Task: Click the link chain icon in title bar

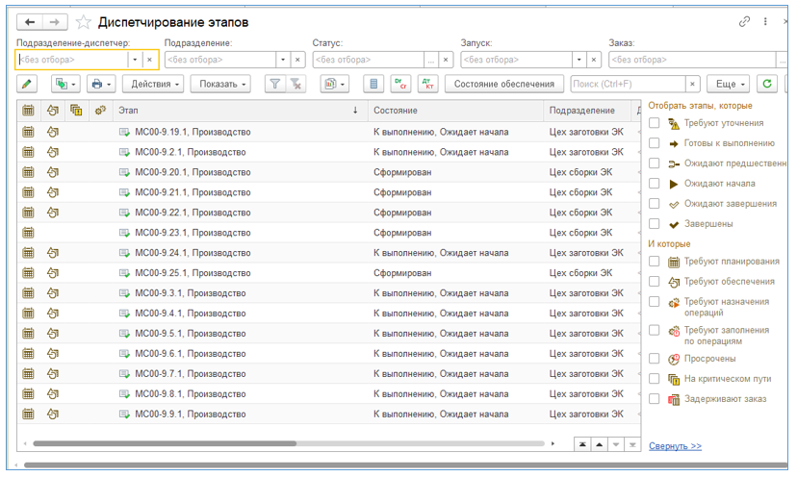Action: coord(744,22)
